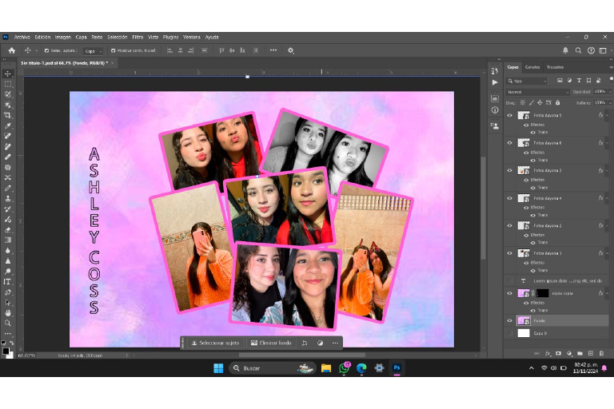Open the Normal blend mode dropdown
The height and width of the screenshot is (409, 614).
coord(537,92)
